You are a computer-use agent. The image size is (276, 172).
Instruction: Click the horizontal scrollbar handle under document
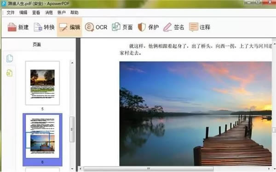point(149,169)
